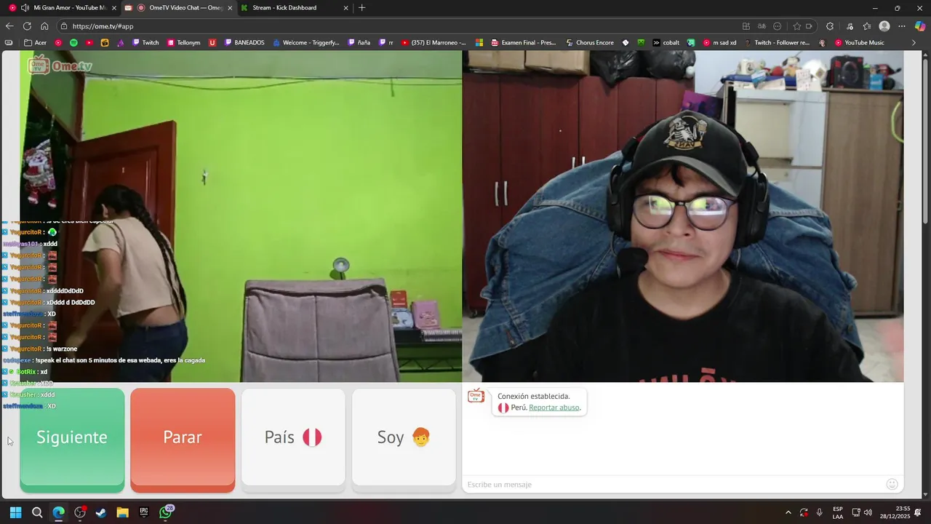Open the notifications bell icon
The width and height of the screenshot is (931, 524).
pyautogui.click(x=919, y=512)
